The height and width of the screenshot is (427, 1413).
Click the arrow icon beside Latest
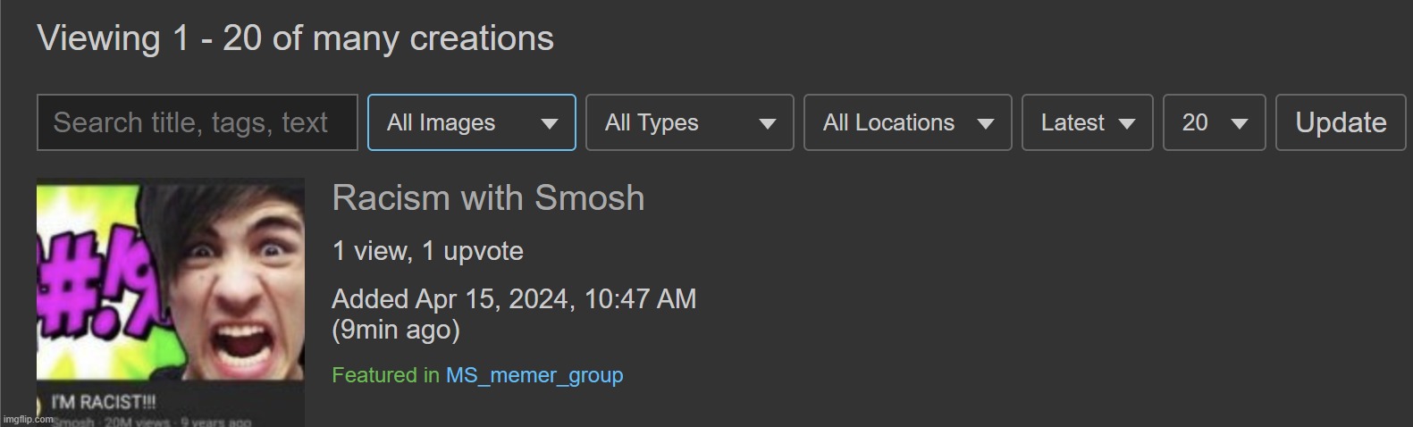1127,124
